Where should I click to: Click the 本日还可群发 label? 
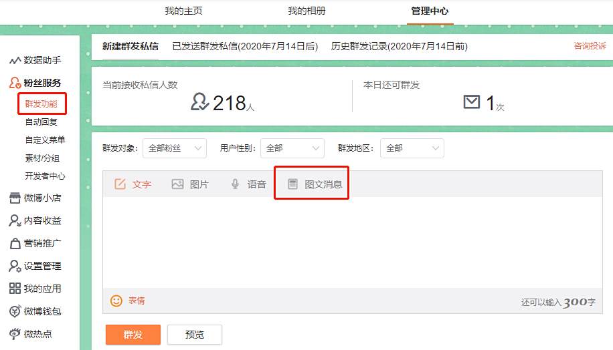(x=391, y=85)
